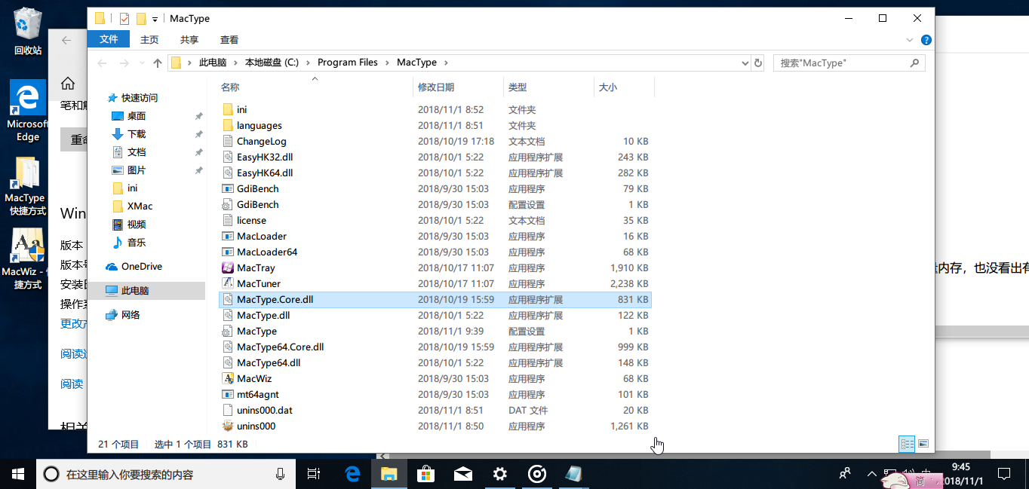Open recent locations dropdown arrow
This screenshot has height=489, width=1029.
[140, 63]
